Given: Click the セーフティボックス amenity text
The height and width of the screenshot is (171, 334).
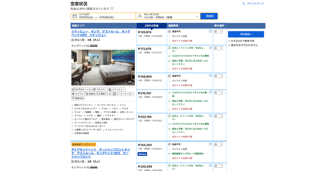Looking at the screenshot, I should [106, 105].
